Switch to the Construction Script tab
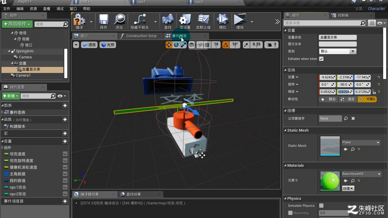Image resolution: width=388 pixels, height=218 pixels. click(x=141, y=36)
